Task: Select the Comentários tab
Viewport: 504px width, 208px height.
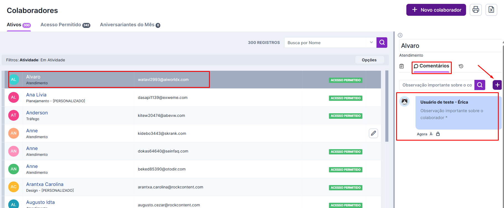Action: 432,66
